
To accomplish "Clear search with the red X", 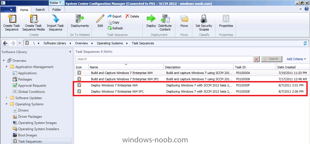I will coord(257,59).
